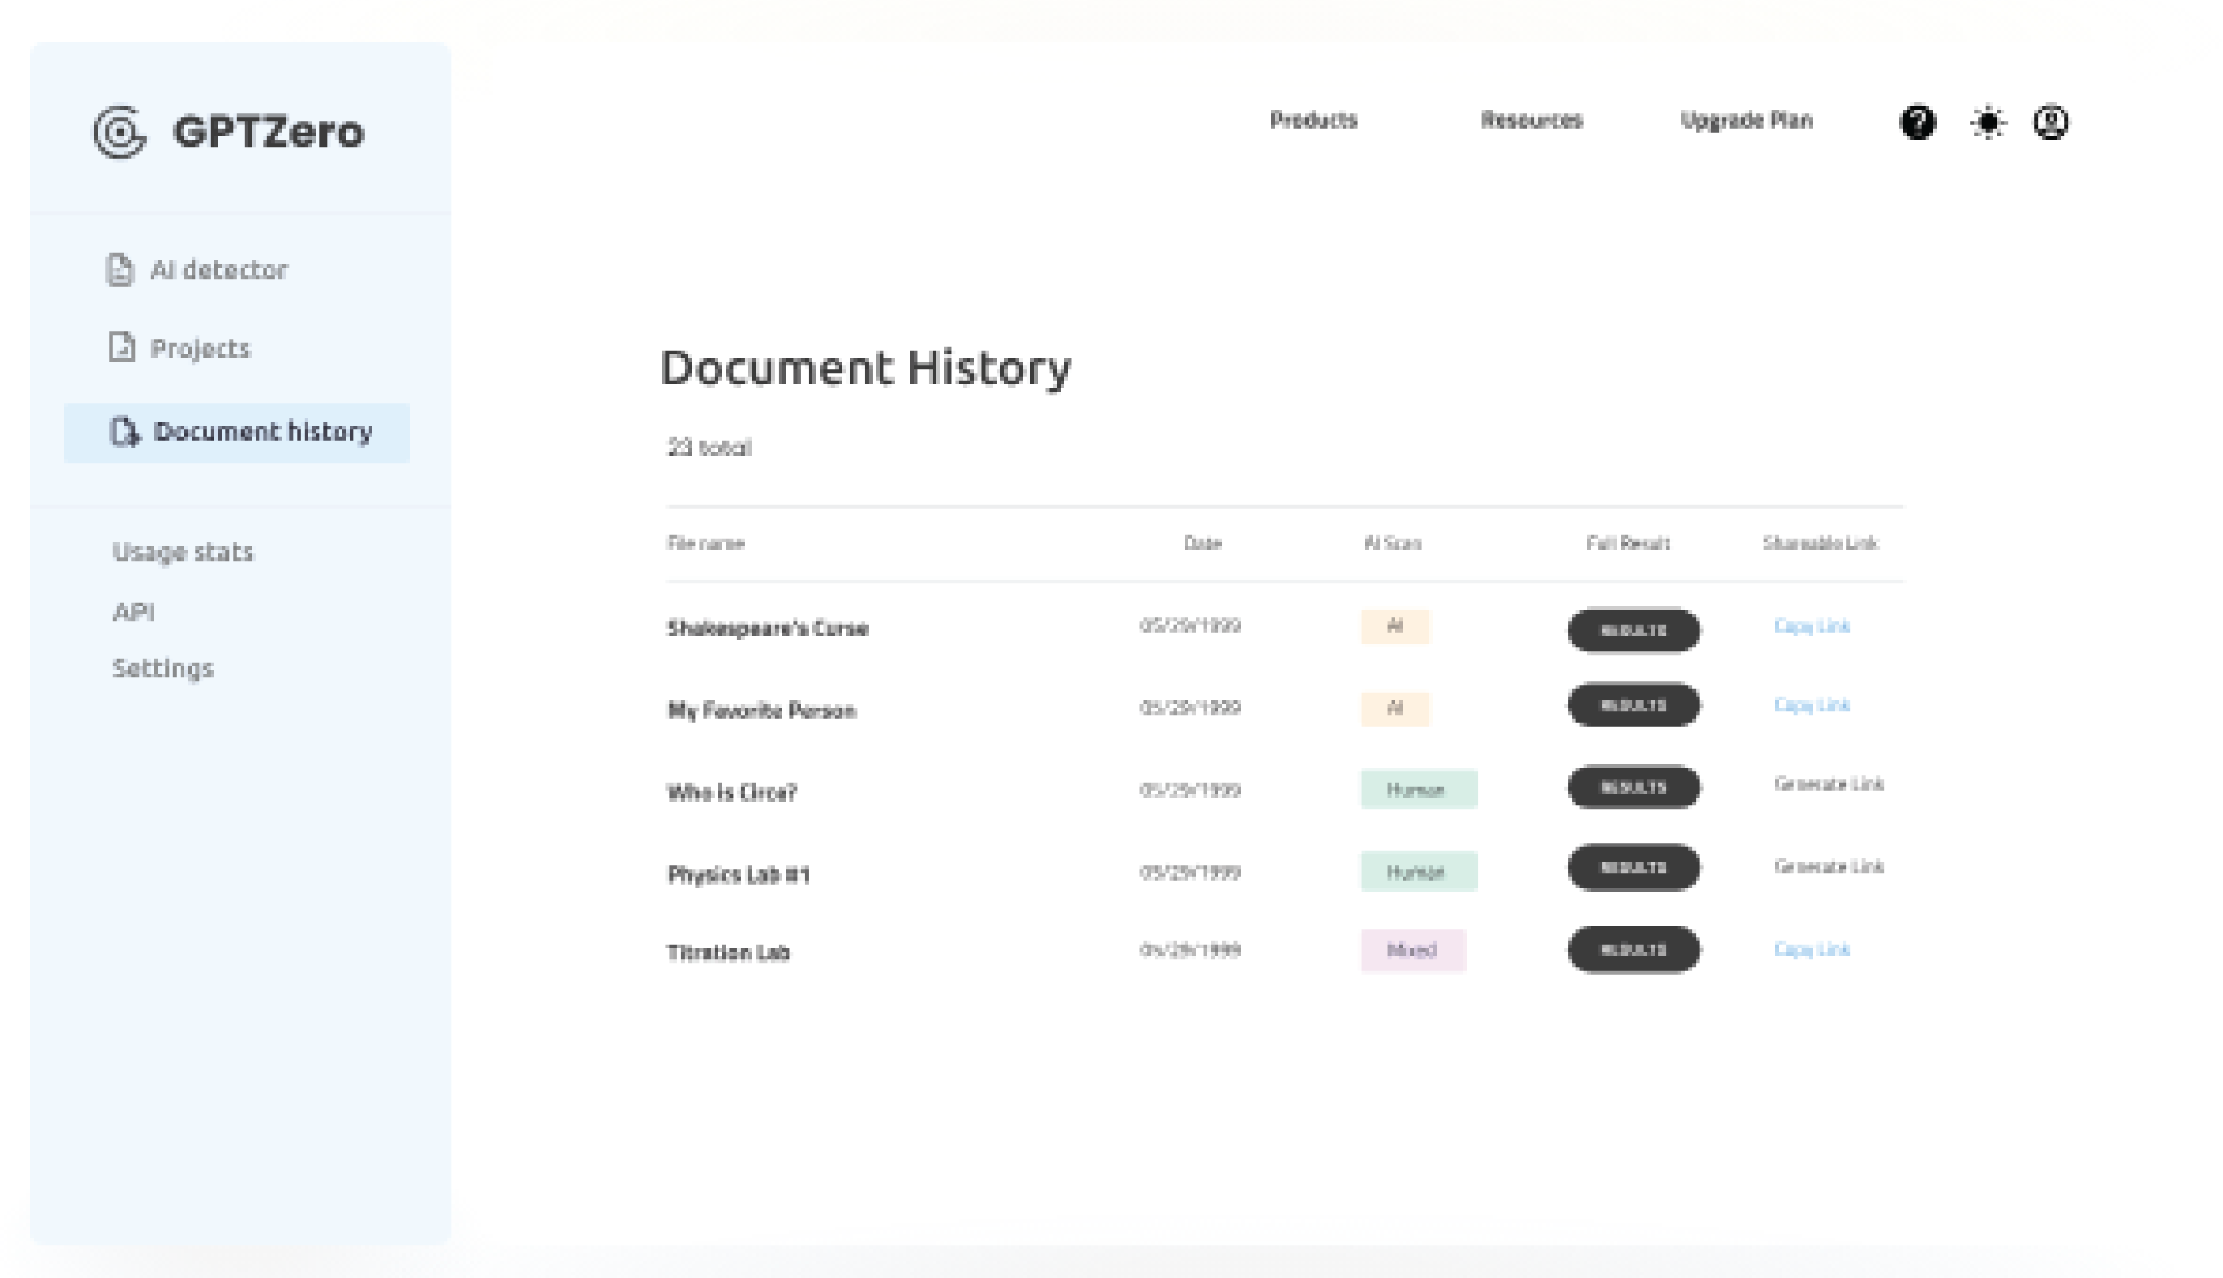Copy Link for Titration Lab
Screen dimensions: 2223x1278
[x=1812, y=949]
